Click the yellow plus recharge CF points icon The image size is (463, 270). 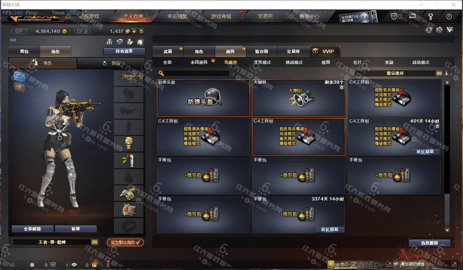tap(134, 31)
